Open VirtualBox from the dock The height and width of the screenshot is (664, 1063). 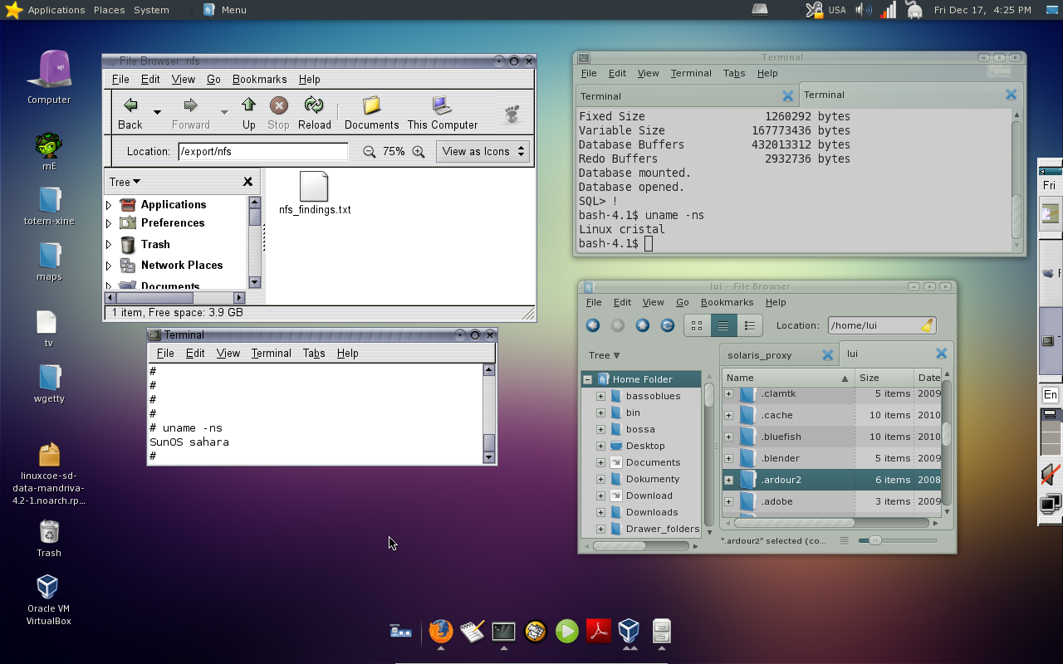(x=629, y=632)
